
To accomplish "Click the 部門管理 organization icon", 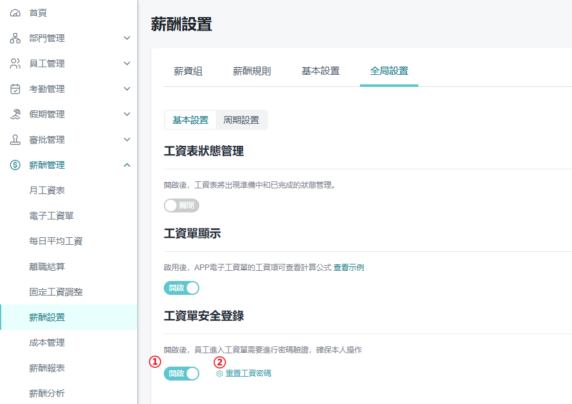I will 15,38.
